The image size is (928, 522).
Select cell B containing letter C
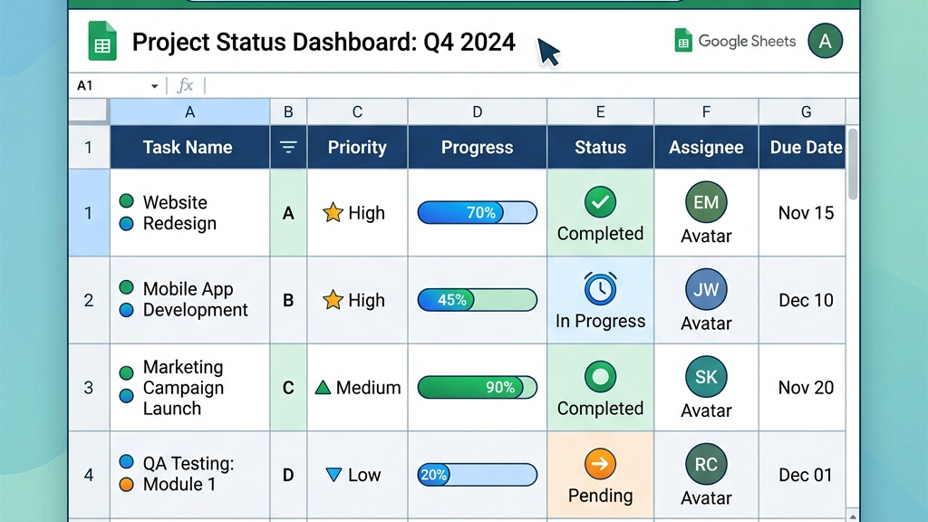point(288,388)
